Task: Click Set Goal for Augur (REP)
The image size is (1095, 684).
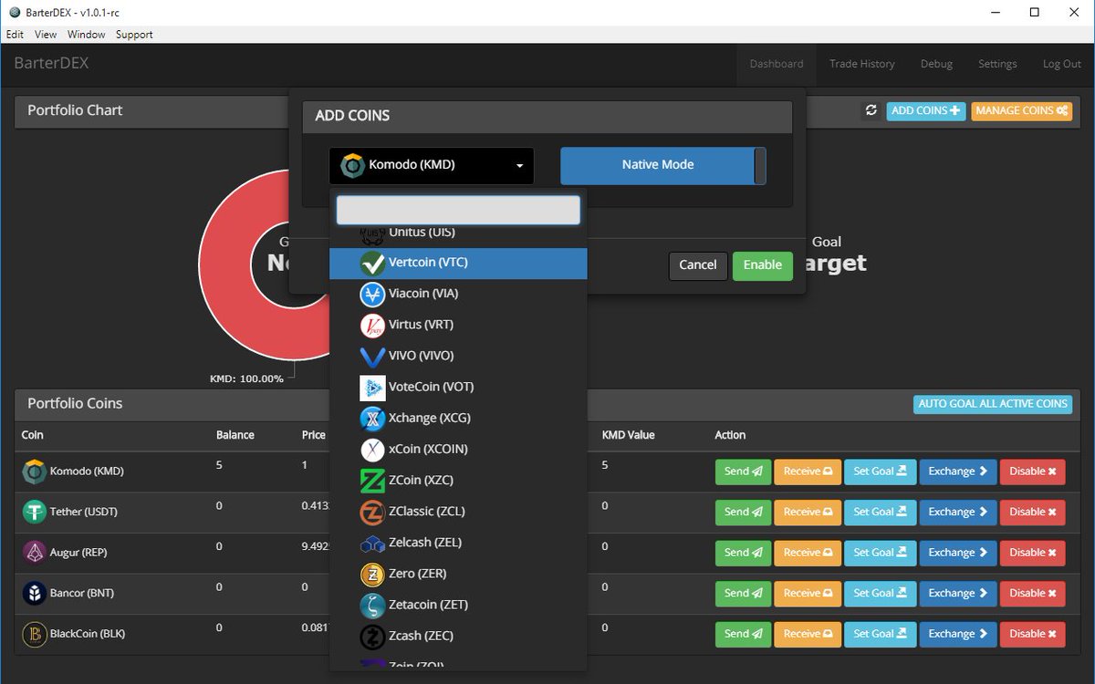Action: point(880,553)
